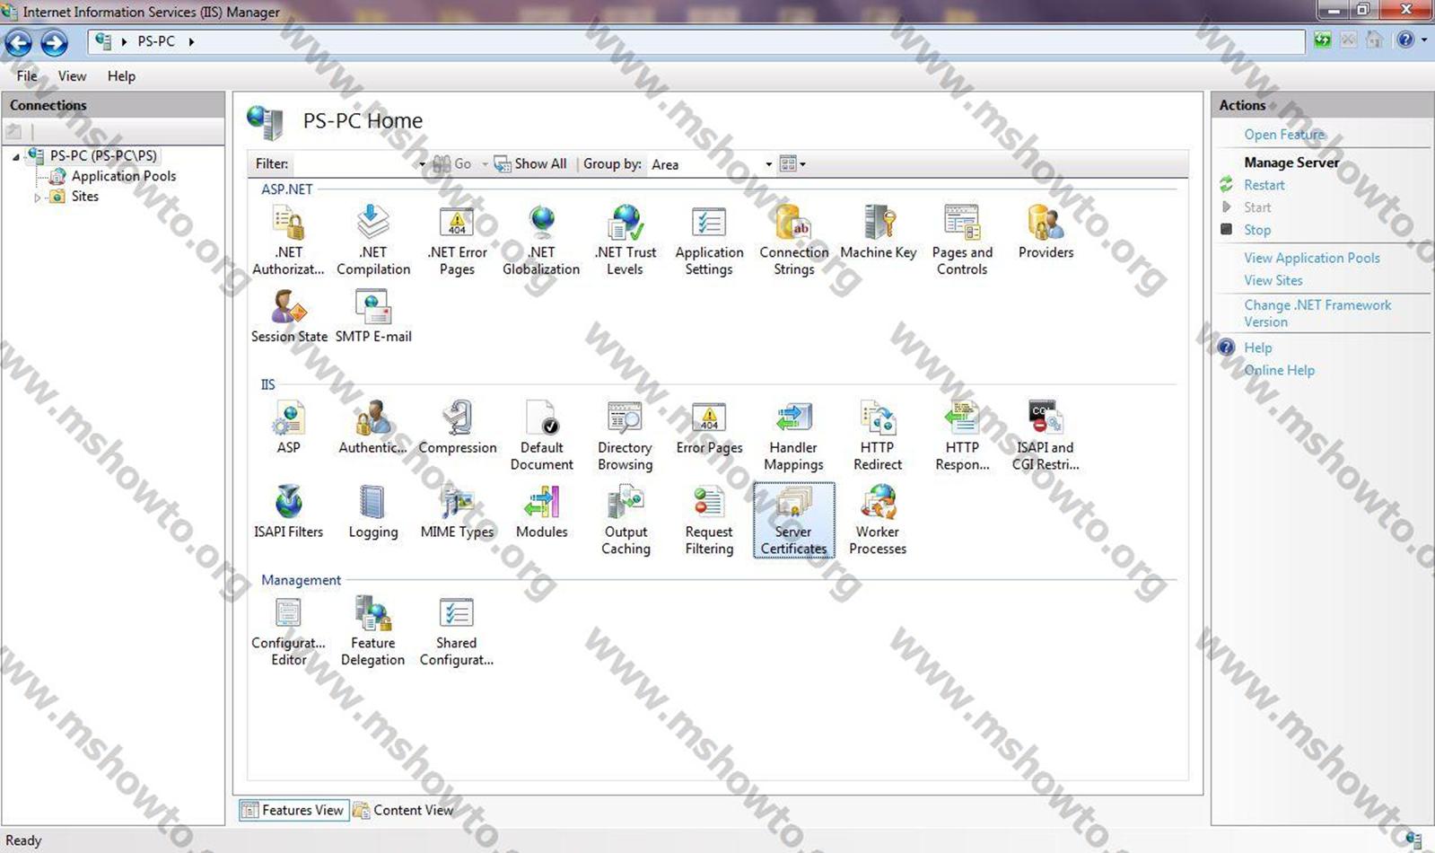Open Pages and Controls feature
Screen dimensions: 1435x853
point(962,239)
